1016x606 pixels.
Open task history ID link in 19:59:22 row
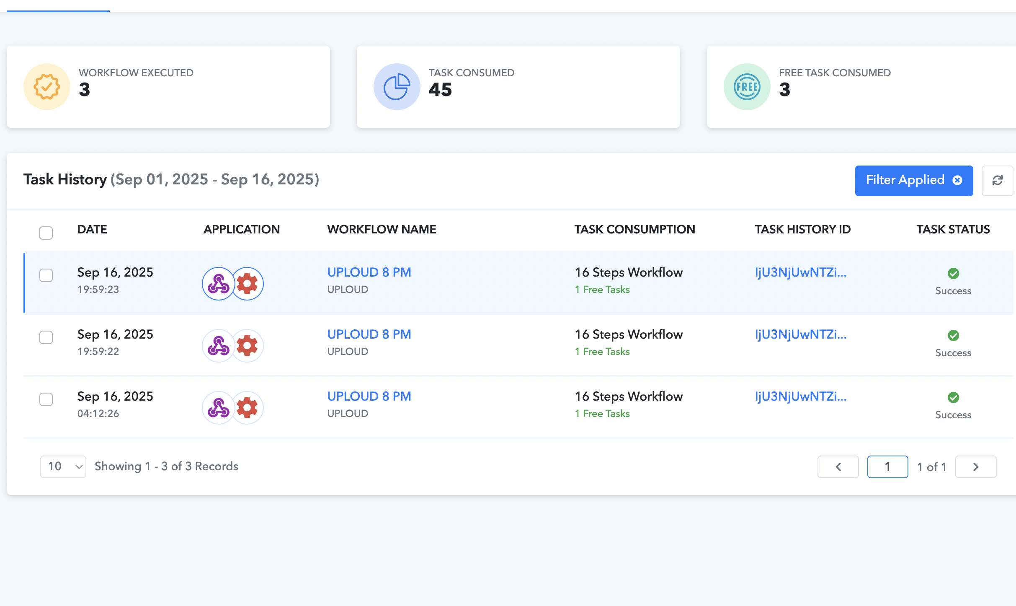801,334
